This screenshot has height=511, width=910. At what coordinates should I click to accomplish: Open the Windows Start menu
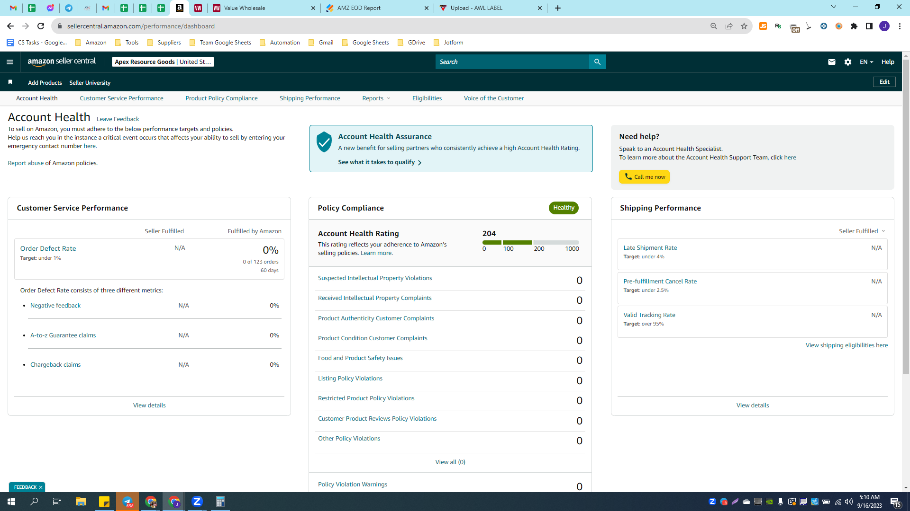coord(11,502)
